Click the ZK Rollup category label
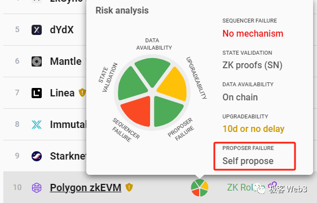317x203 pixels. pyautogui.click(x=246, y=187)
